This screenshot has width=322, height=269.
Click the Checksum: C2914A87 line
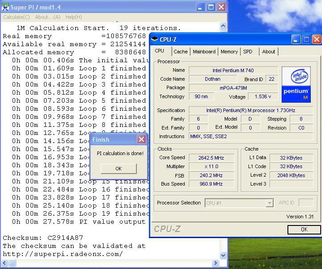pos(43,238)
